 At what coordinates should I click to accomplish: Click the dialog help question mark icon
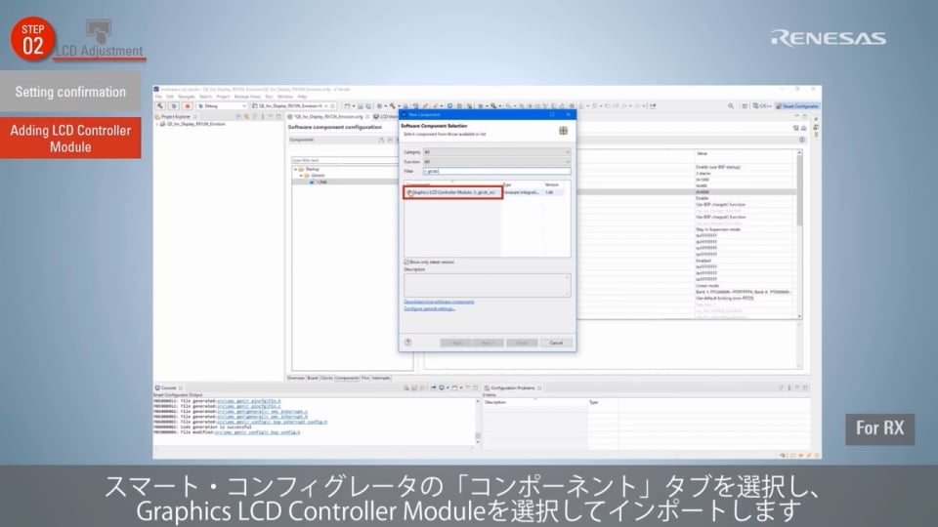point(407,343)
